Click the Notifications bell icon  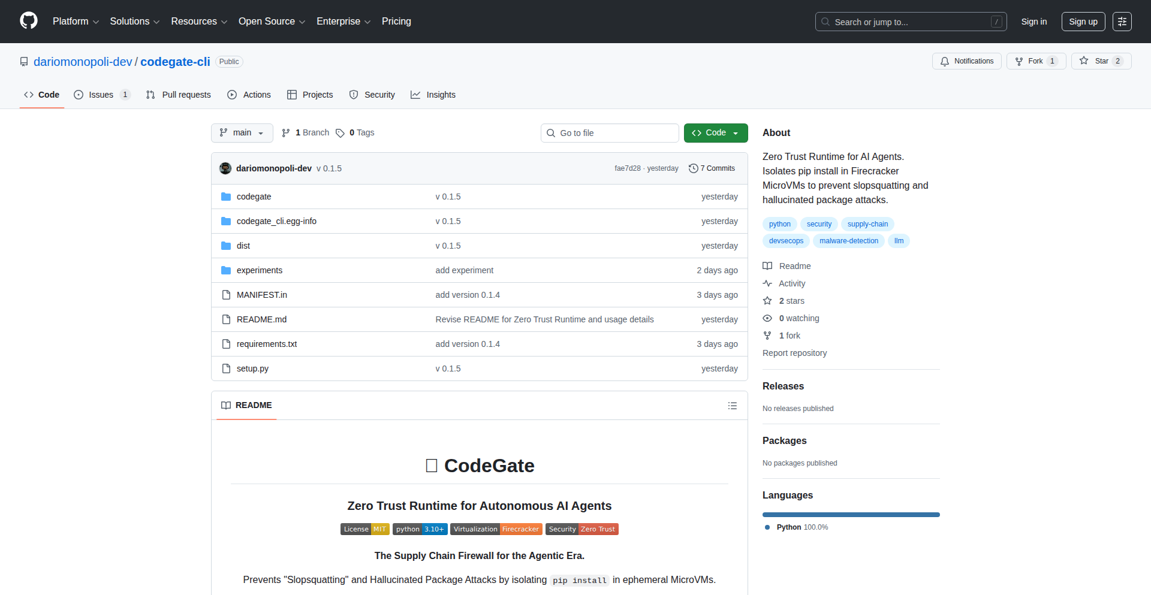tap(945, 61)
